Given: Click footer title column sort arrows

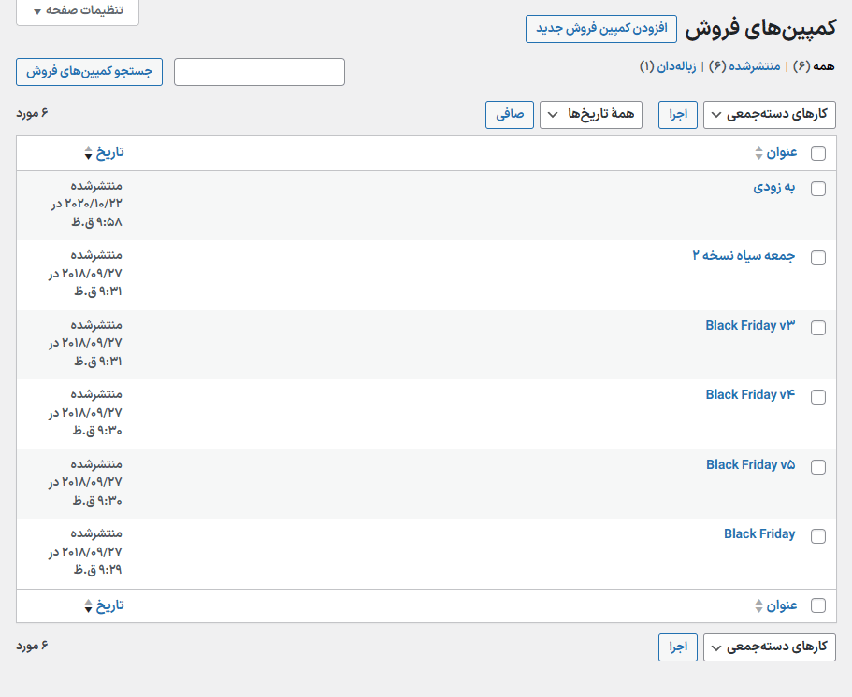Looking at the screenshot, I should pyautogui.click(x=759, y=605).
